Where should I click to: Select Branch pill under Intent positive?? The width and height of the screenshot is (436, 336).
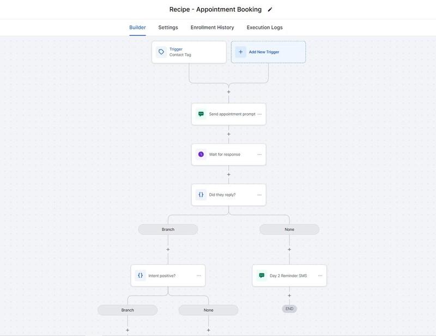click(x=128, y=310)
